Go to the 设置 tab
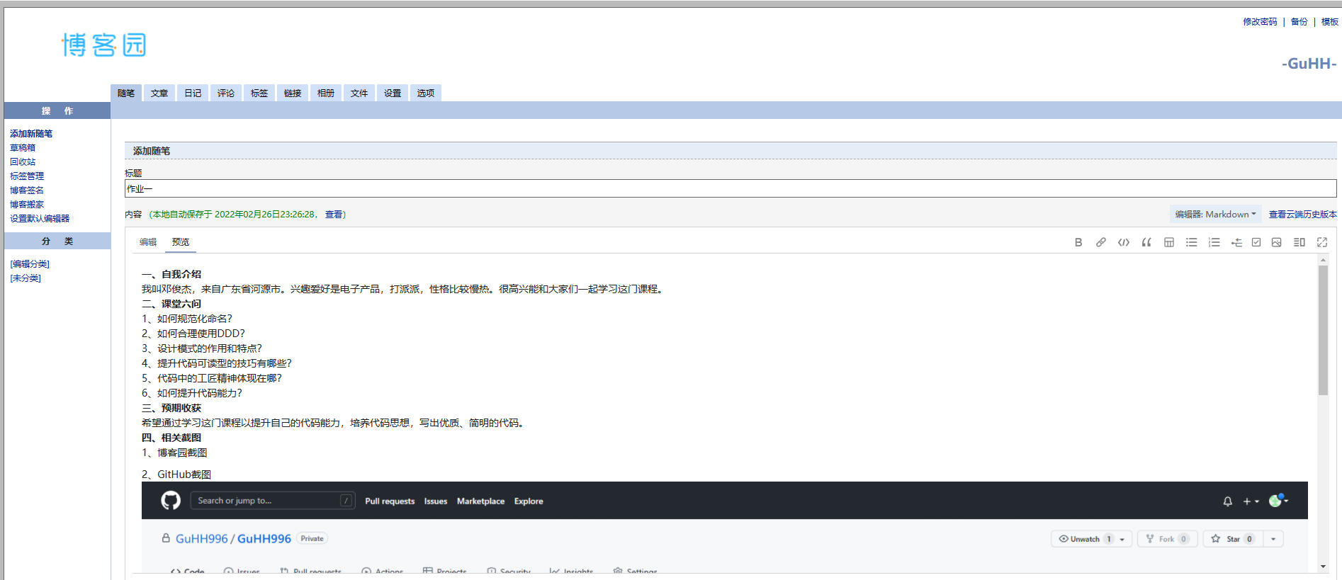The height and width of the screenshot is (580, 1342). pyautogui.click(x=393, y=93)
